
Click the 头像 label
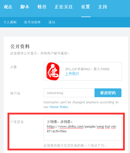click(x=13, y=67)
